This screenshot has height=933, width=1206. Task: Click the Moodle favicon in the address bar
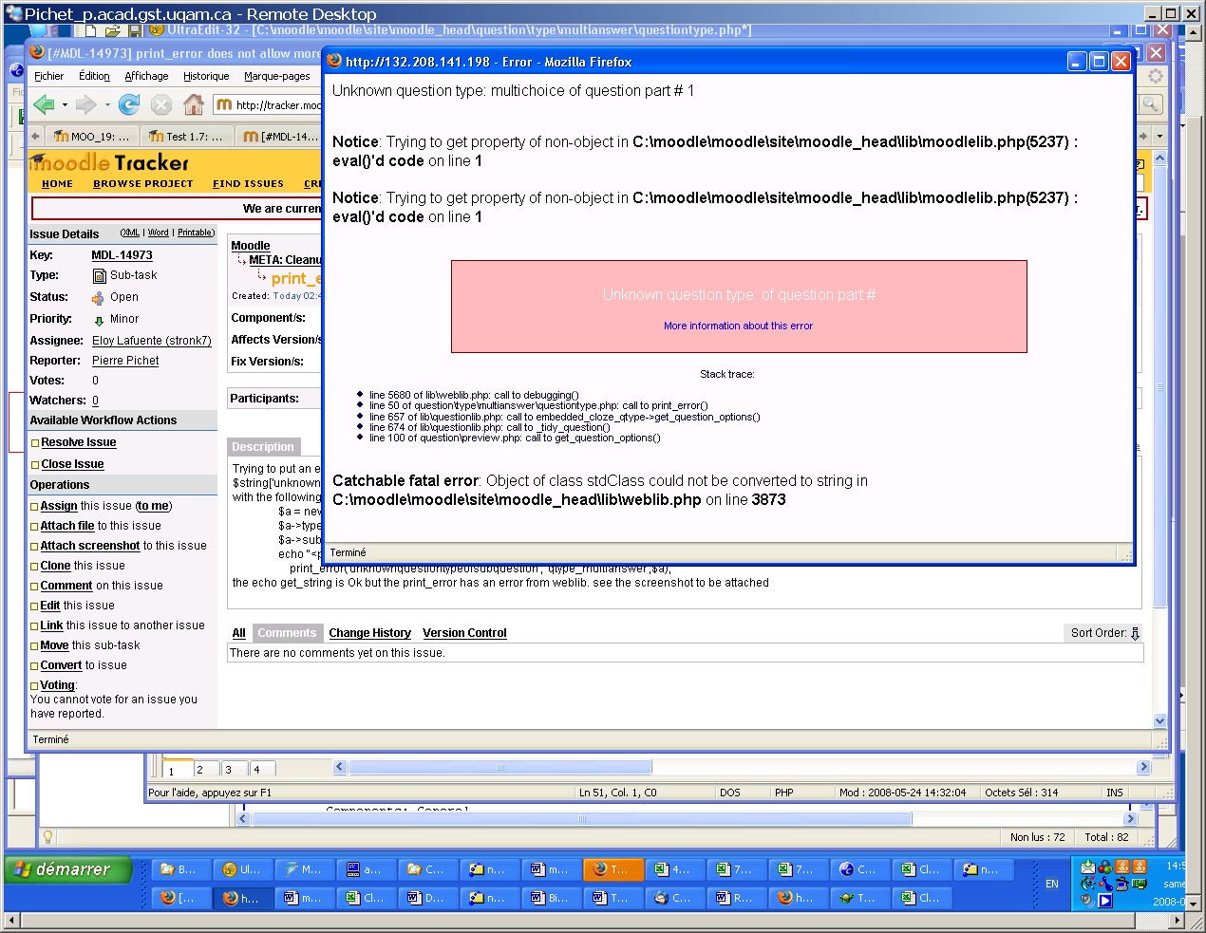[224, 104]
